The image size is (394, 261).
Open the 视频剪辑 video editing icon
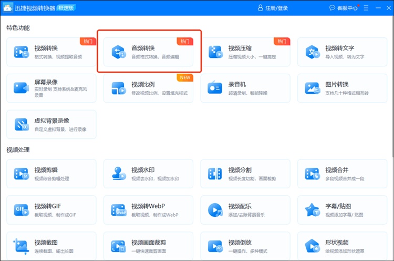point(22,174)
